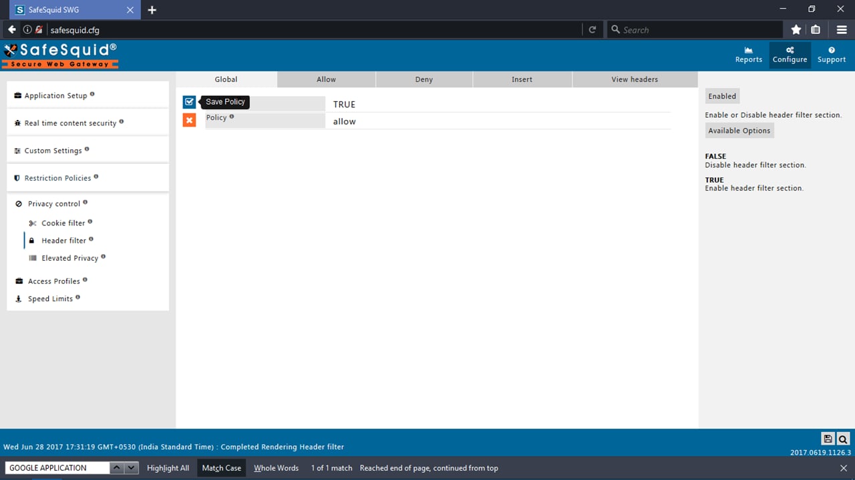Click info icon beside Privacy control
This screenshot has height=480, width=855.
tap(85, 203)
